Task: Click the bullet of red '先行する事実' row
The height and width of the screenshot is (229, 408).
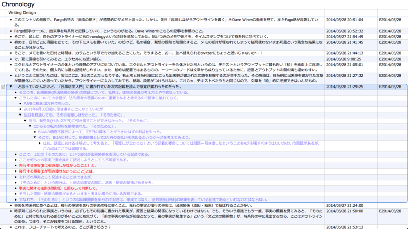Action: pos(16,166)
